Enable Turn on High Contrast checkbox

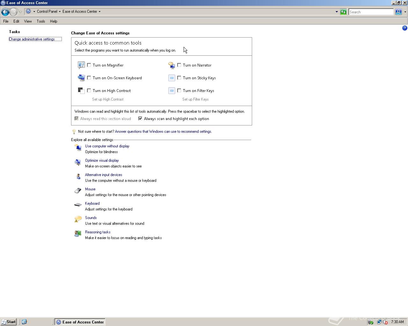[x=89, y=90]
